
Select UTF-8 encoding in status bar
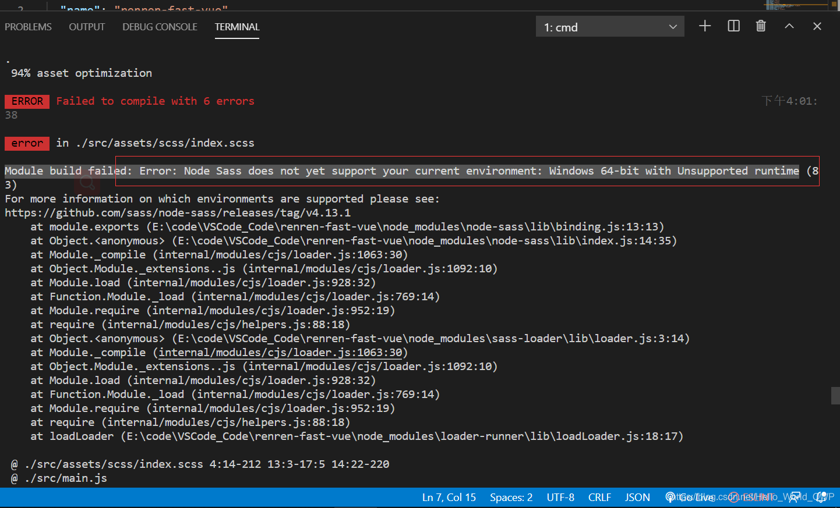[x=560, y=498]
